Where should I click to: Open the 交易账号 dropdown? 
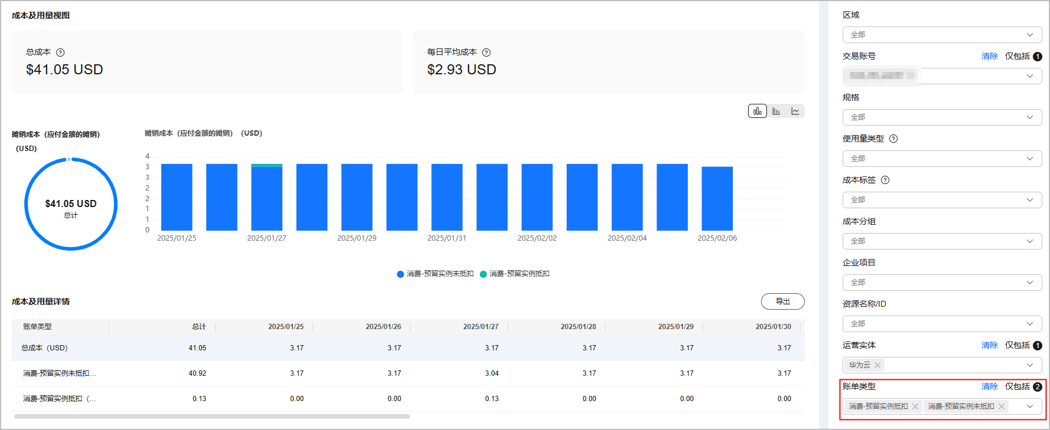(x=942, y=76)
